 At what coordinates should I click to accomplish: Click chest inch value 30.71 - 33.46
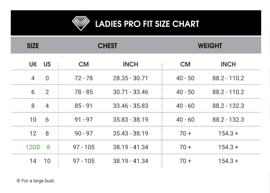coord(131,92)
